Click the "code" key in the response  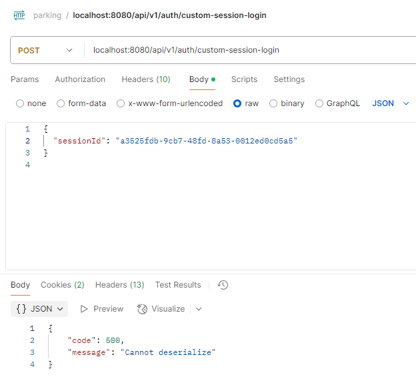81,340
